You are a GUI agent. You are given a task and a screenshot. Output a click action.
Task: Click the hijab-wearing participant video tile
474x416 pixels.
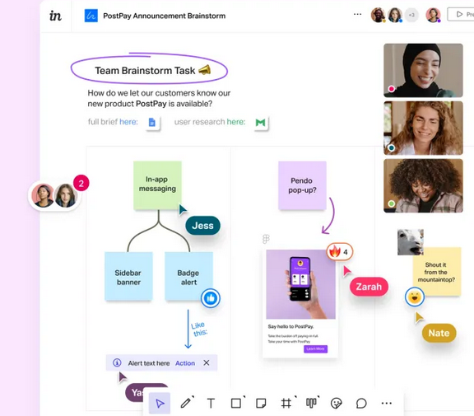click(x=423, y=71)
